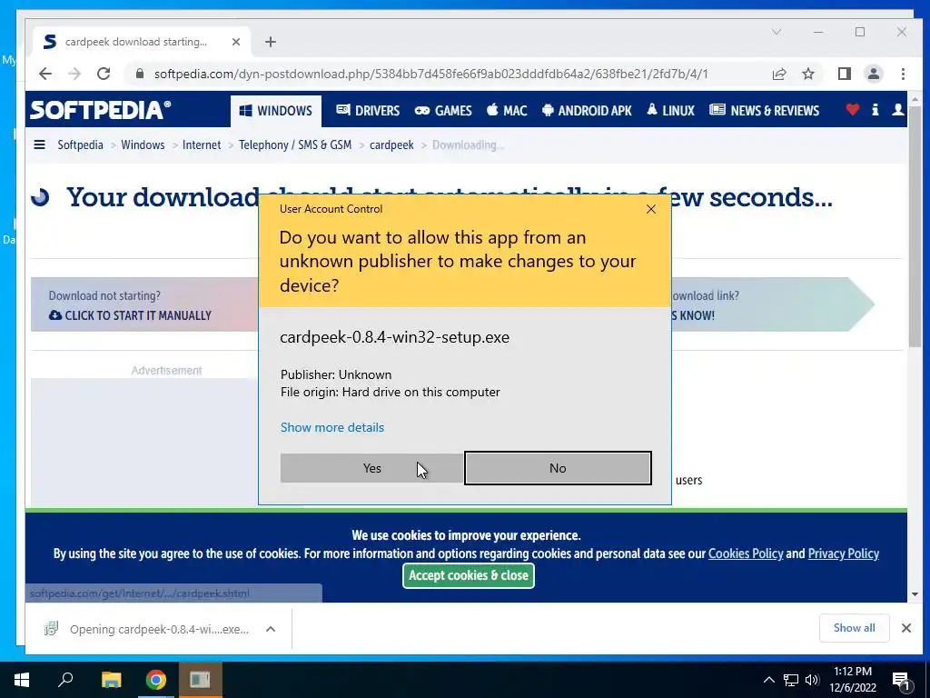
Task: Close the downloads bar
Action: coord(906,628)
